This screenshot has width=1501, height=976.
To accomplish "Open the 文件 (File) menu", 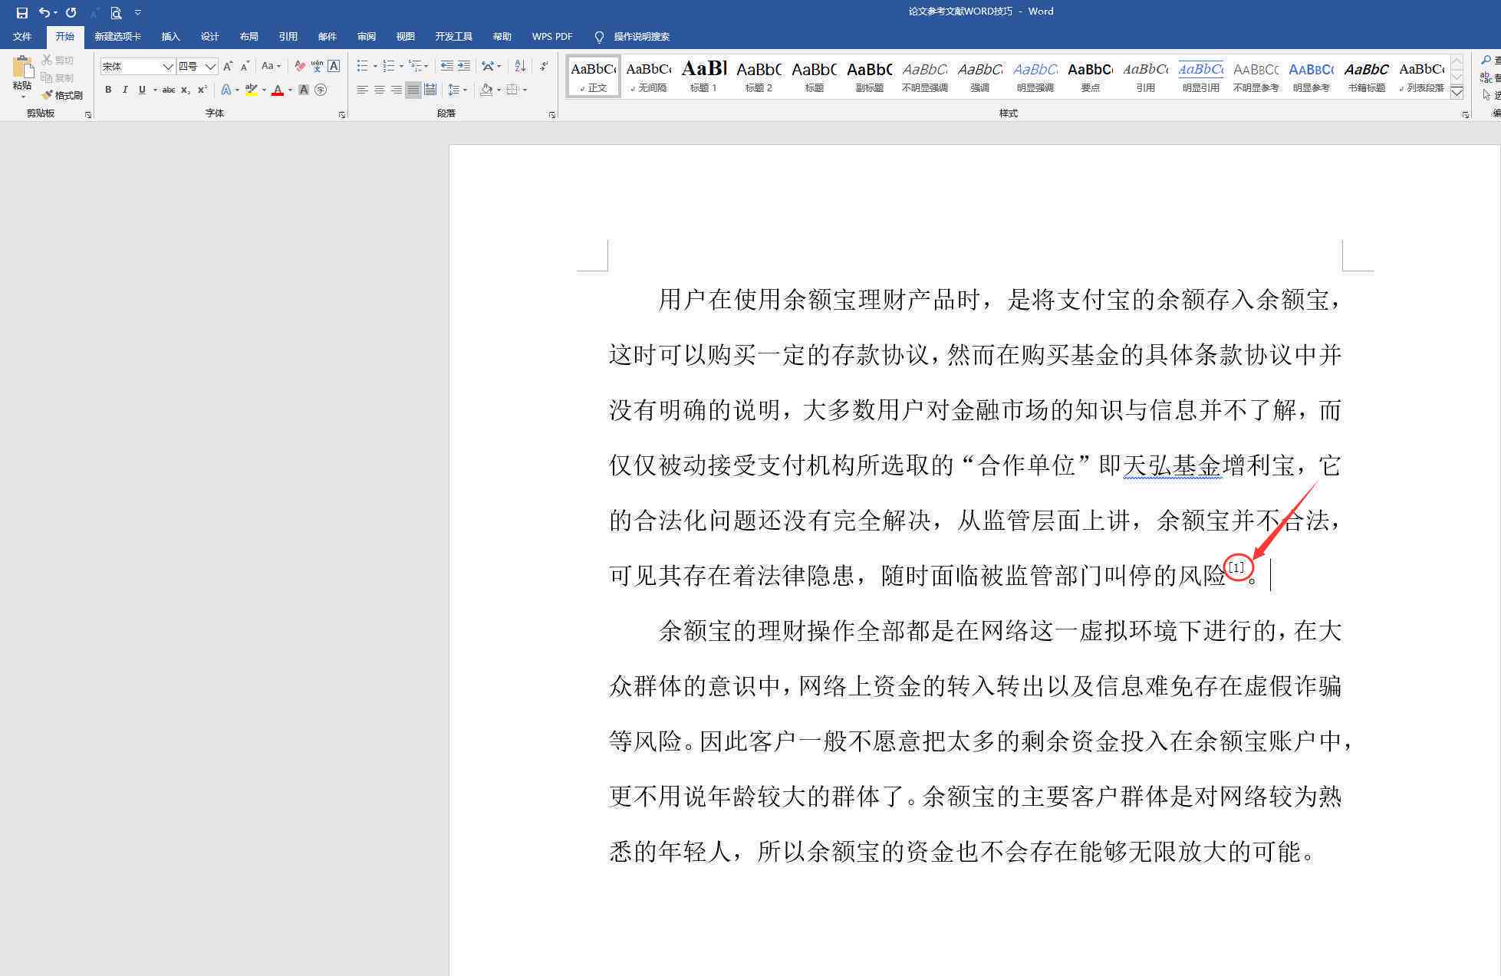I will point(22,37).
